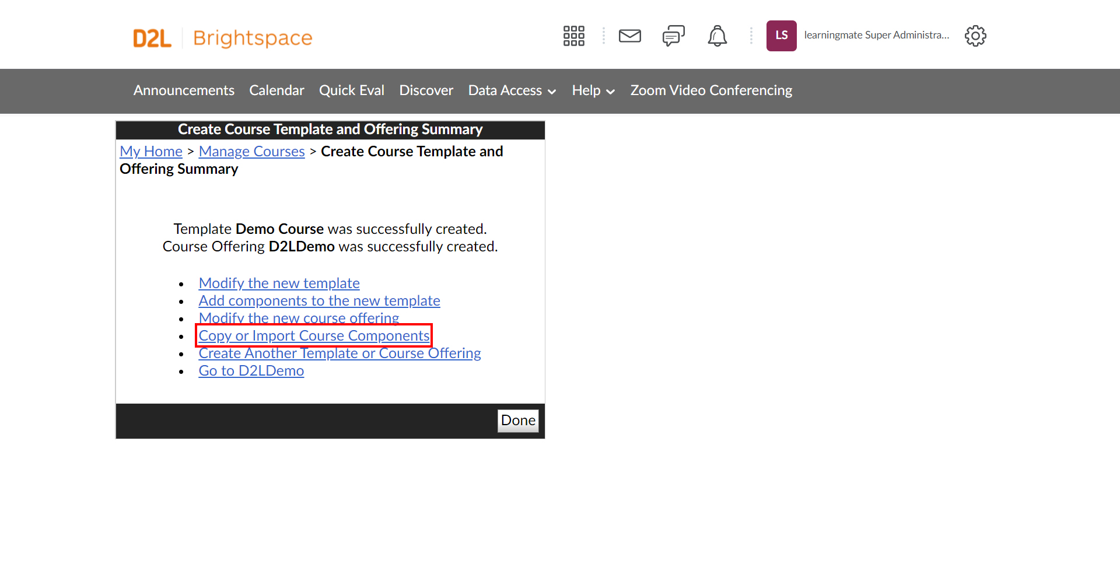
Task: Go to Announcements in navbar
Action: [184, 90]
